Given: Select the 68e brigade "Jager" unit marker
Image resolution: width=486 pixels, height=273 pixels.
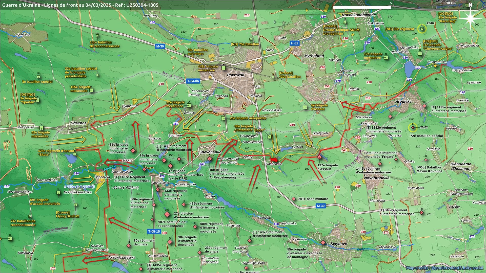Looking at the screenshot, I should pyautogui.click(x=270, y=137).
